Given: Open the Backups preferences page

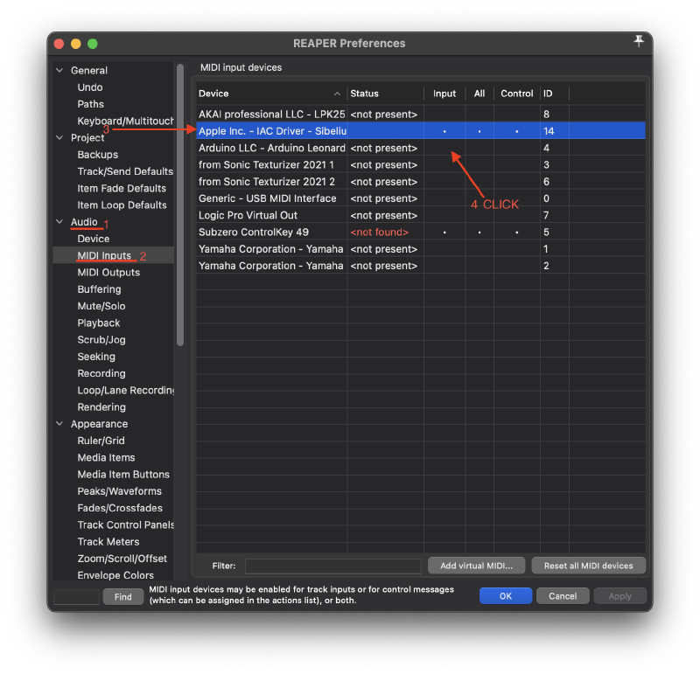Looking at the screenshot, I should coord(97,155).
